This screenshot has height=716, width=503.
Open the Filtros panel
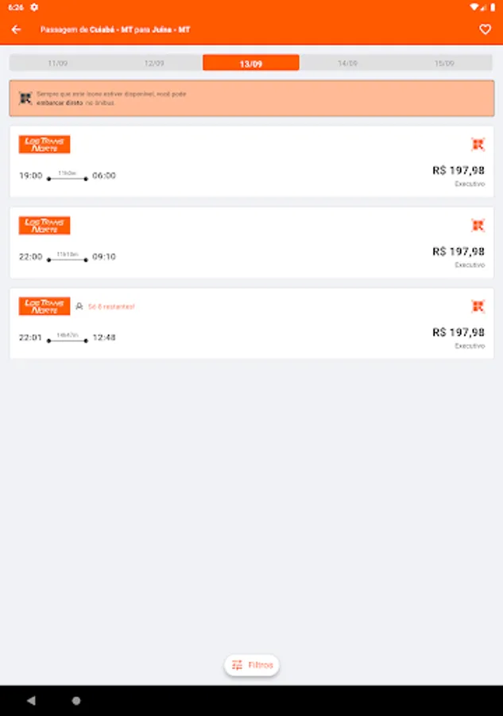[251, 664]
